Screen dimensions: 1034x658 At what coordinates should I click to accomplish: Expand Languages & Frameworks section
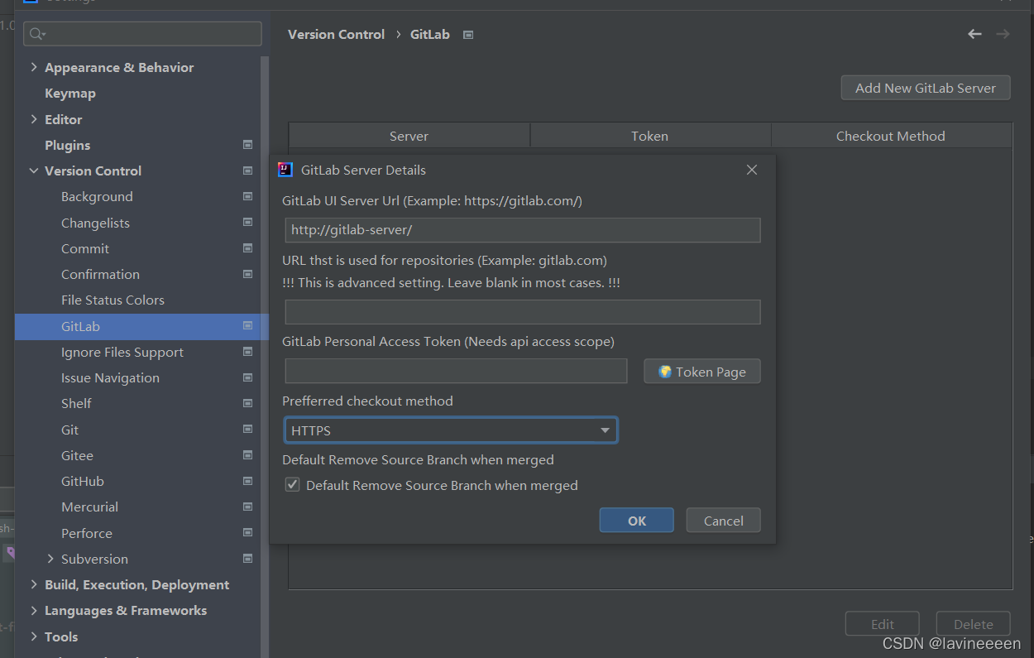pos(34,610)
